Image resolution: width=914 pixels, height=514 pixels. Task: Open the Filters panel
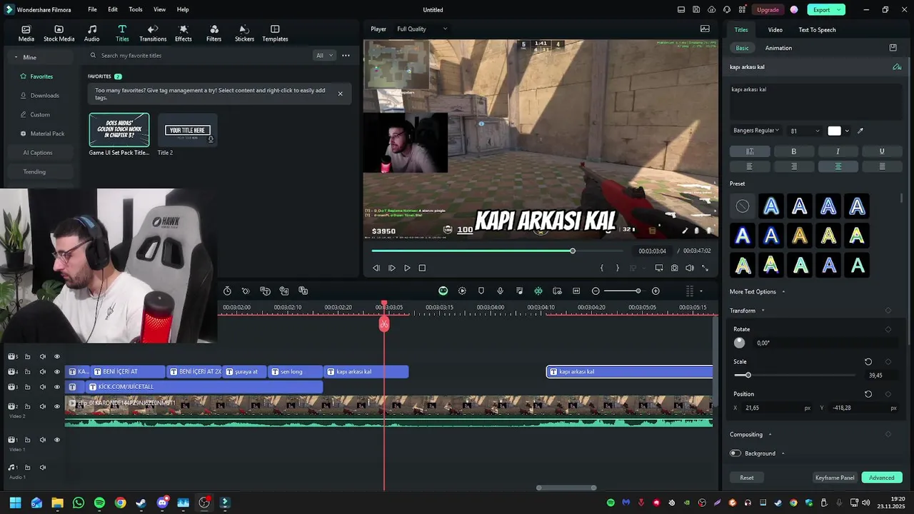click(x=214, y=34)
